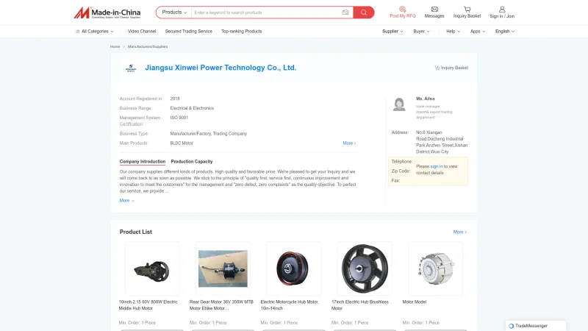
Task: Click More link beside Main Products
Action: tap(349, 143)
